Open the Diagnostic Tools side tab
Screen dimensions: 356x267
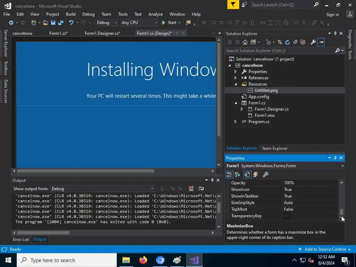tap(350, 44)
